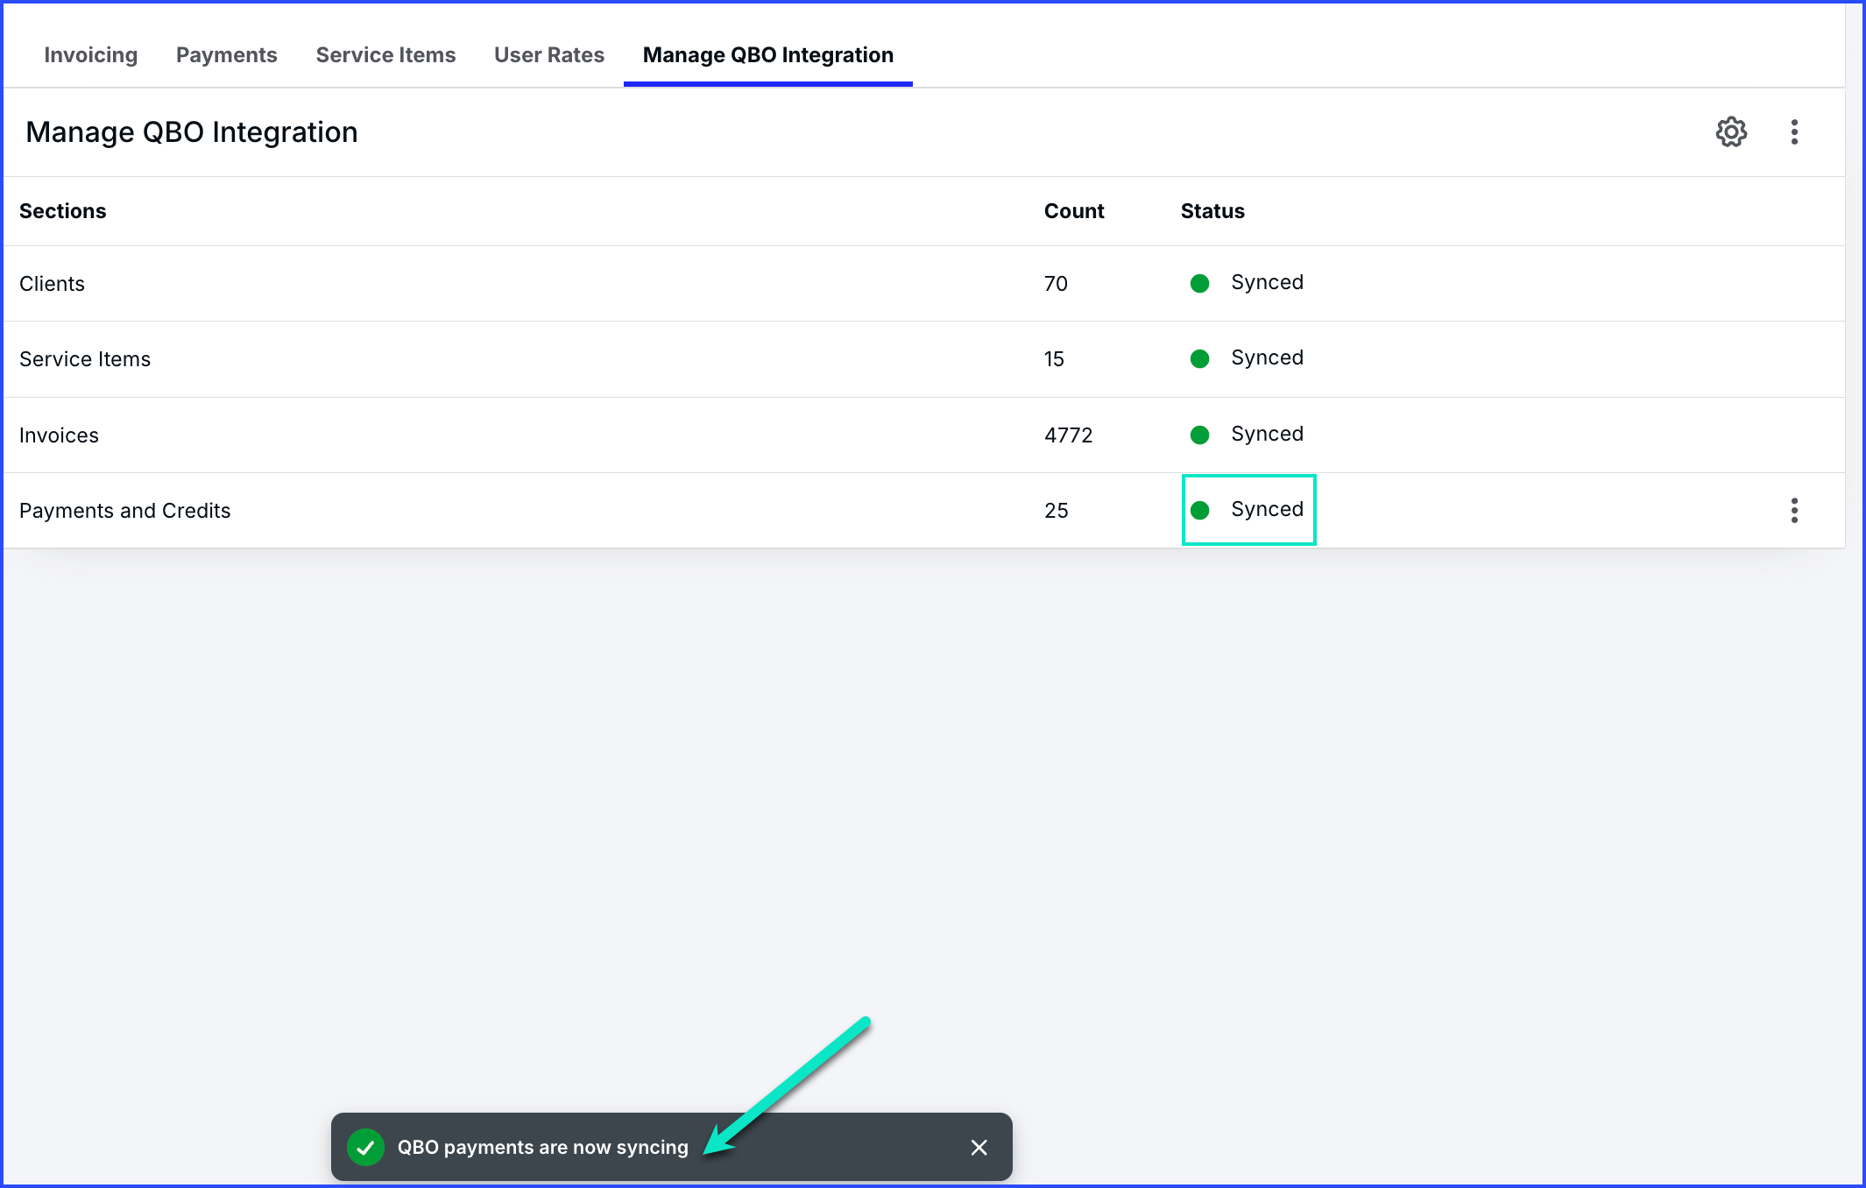Click the Invoices count 4772
Viewport: 1866px width, 1188px height.
(x=1068, y=435)
